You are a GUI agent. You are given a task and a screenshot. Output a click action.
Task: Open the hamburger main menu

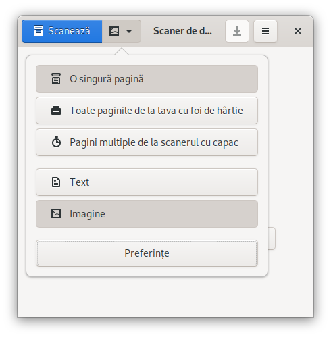[265, 31]
